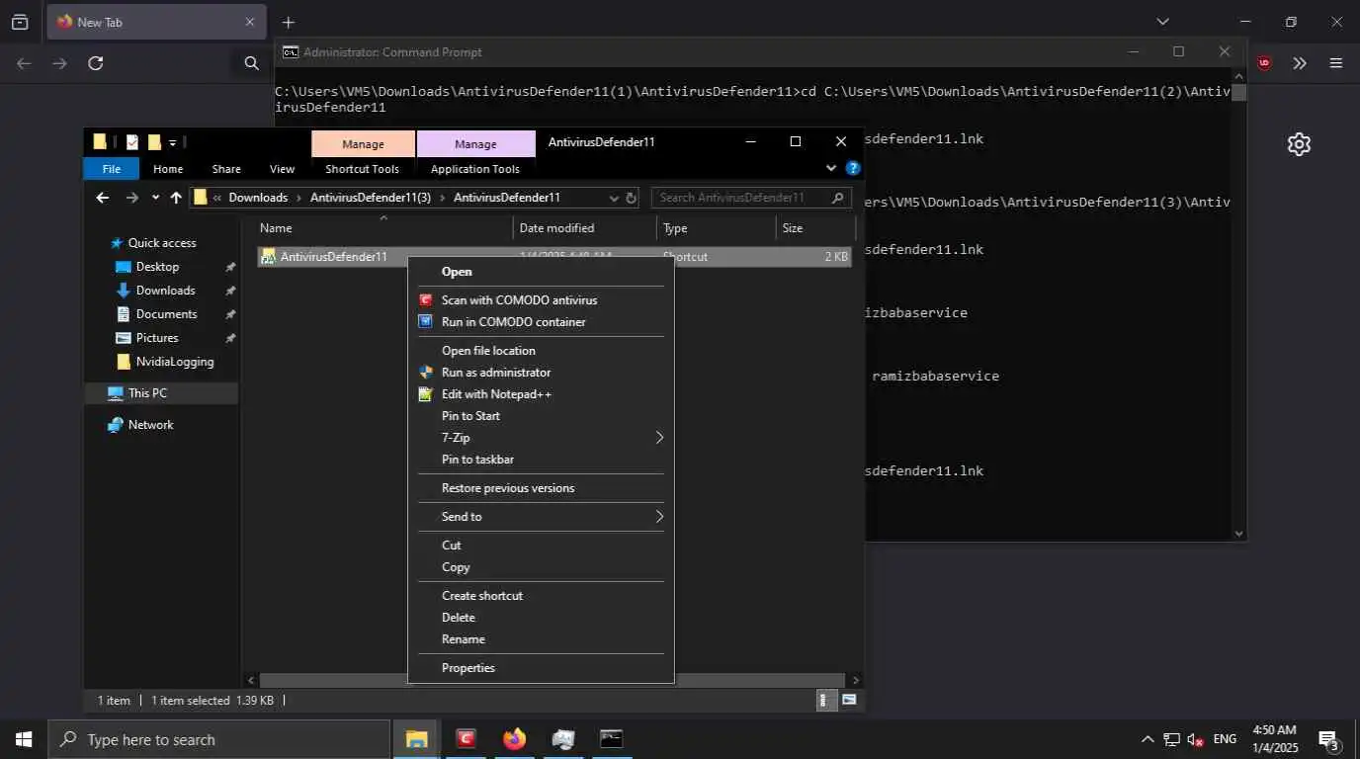Open Explorer help icon
This screenshot has height=759, width=1360.
pos(853,169)
